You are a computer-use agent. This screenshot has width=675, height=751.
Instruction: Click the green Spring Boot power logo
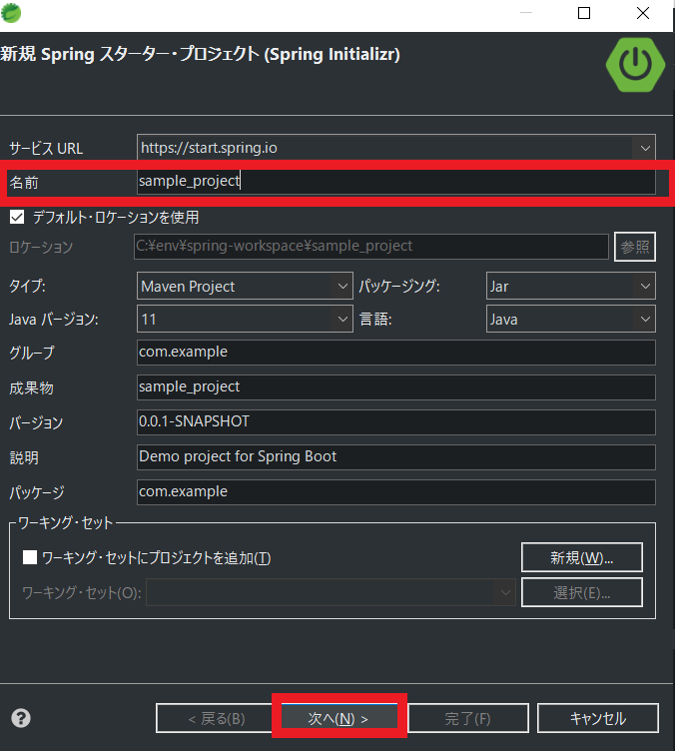pos(635,65)
